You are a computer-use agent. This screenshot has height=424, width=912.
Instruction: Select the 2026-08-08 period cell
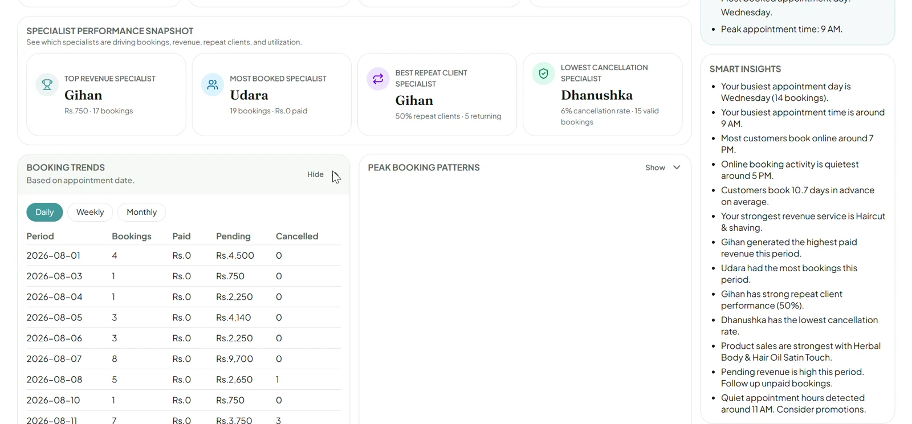point(54,380)
